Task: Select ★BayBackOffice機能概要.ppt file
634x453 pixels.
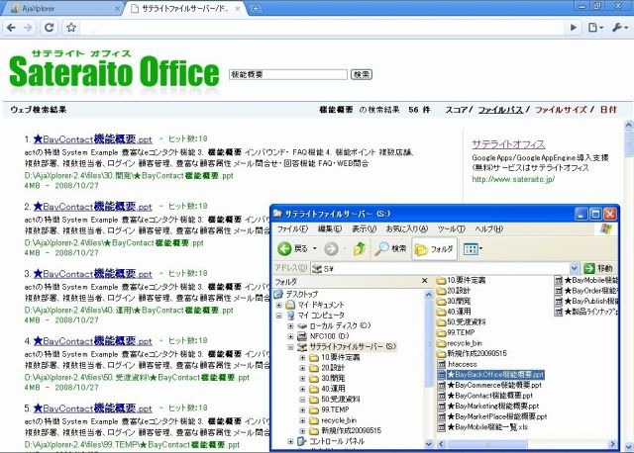Action: (x=491, y=375)
